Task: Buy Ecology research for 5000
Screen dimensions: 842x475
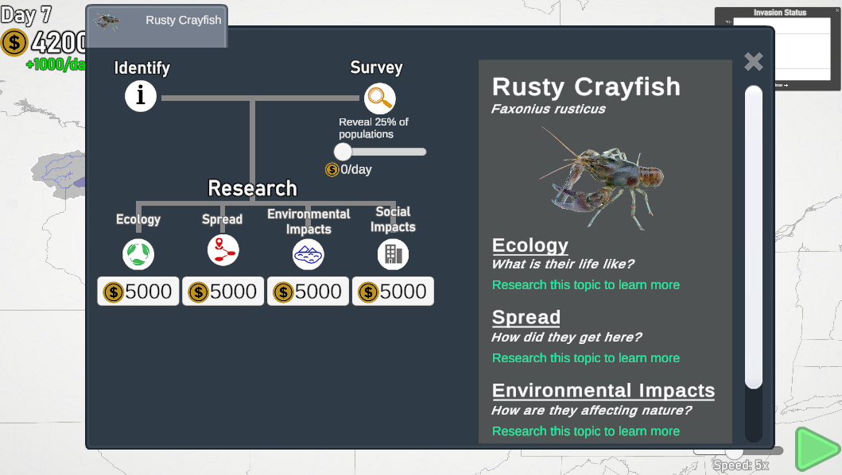Action: tap(138, 292)
